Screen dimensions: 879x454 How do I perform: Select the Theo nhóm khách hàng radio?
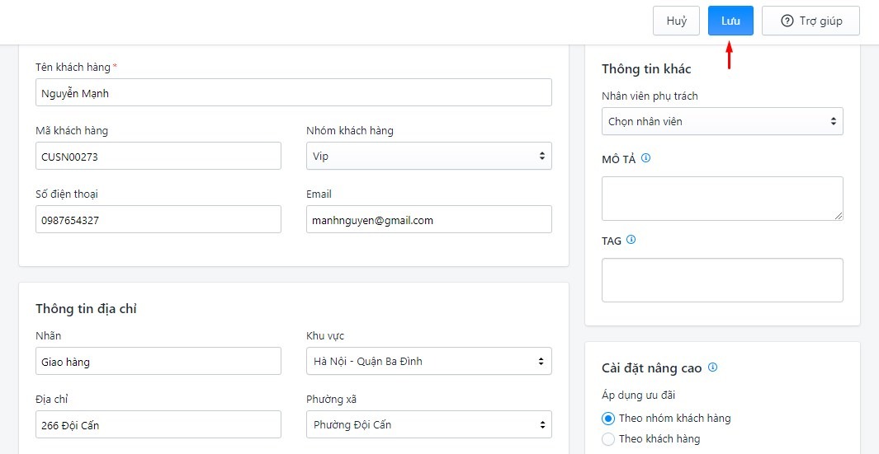(608, 419)
